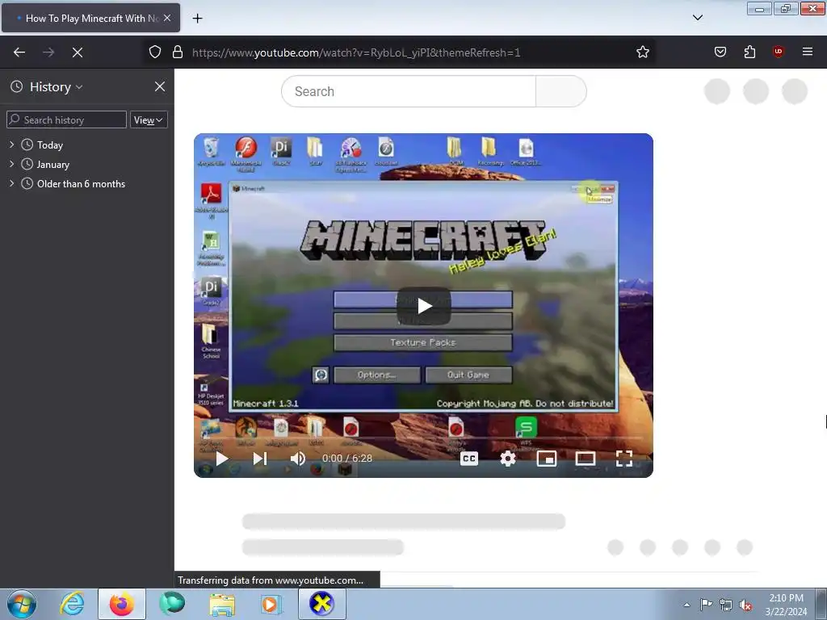Open the Windows Start menu

(22, 604)
